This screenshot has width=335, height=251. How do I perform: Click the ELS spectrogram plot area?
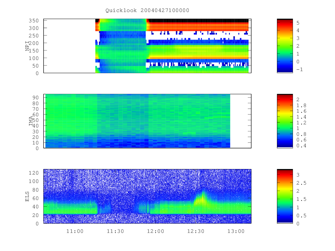147,196
